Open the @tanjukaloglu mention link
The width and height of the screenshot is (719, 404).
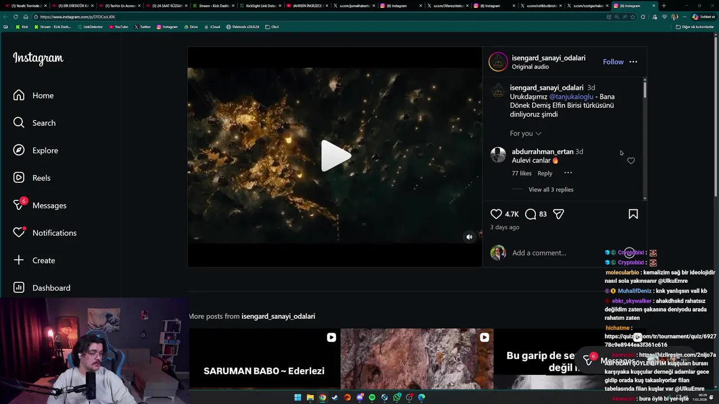click(x=571, y=97)
